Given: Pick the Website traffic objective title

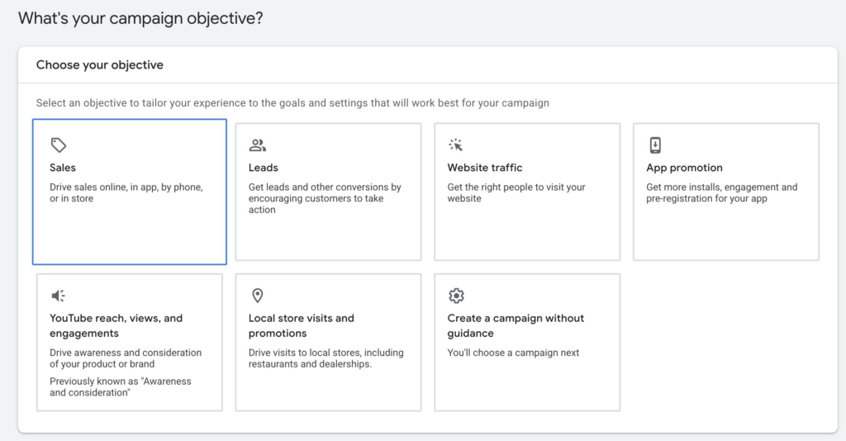Looking at the screenshot, I should 485,168.
